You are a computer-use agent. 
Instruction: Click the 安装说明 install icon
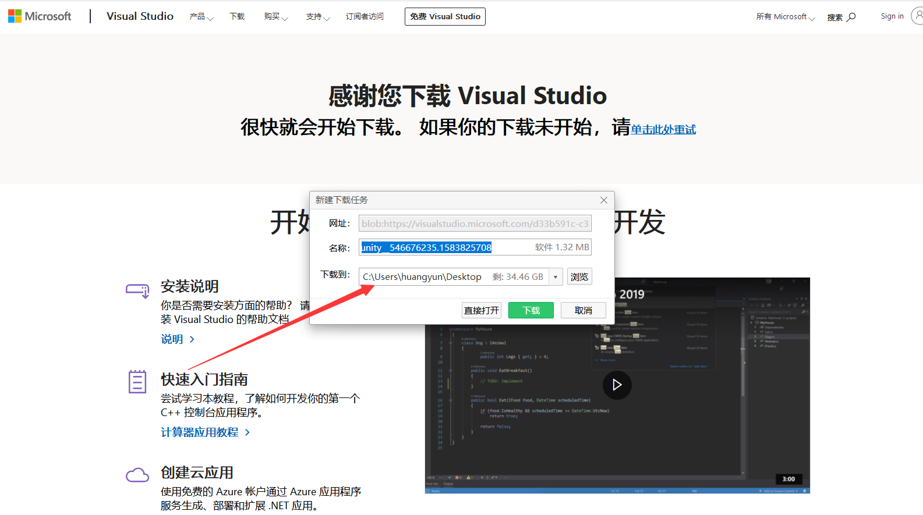click(138, 290)
